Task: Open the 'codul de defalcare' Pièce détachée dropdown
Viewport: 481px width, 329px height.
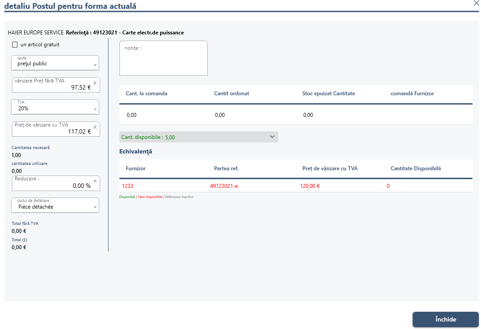Action: click(x=55, y=206)
